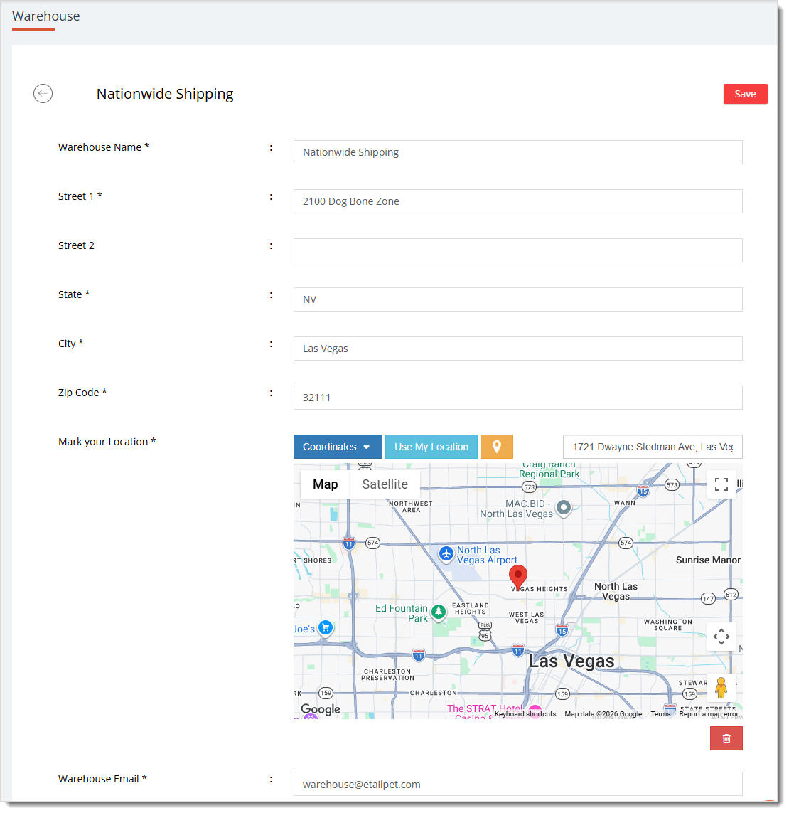
Task: Click the Las Vegas city label
Action: pyautogui.click(x=571, y=661)
